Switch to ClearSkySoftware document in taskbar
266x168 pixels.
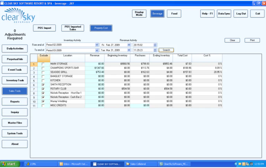point(175,164)
